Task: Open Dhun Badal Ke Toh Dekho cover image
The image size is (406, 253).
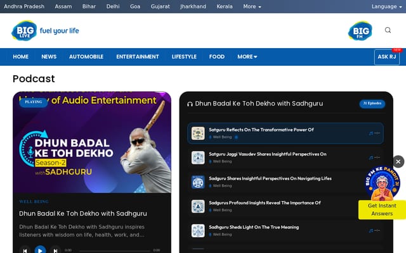Action: (92, 142)
